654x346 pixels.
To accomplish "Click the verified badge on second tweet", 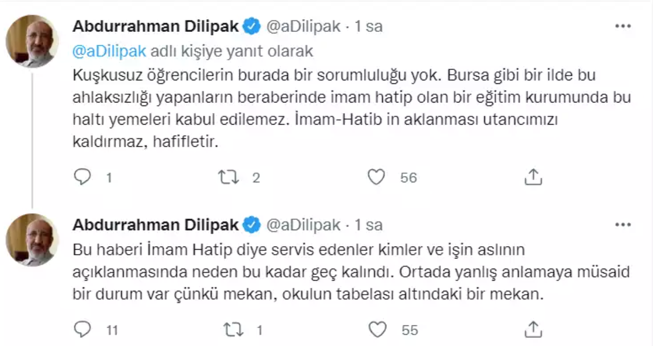I will [x=252, y=225].
